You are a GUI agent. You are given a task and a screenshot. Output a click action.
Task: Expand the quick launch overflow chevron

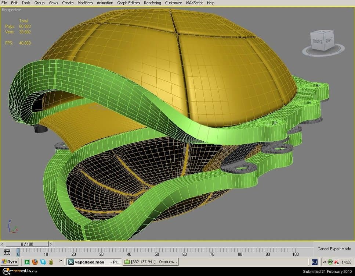tap(61, 261)
